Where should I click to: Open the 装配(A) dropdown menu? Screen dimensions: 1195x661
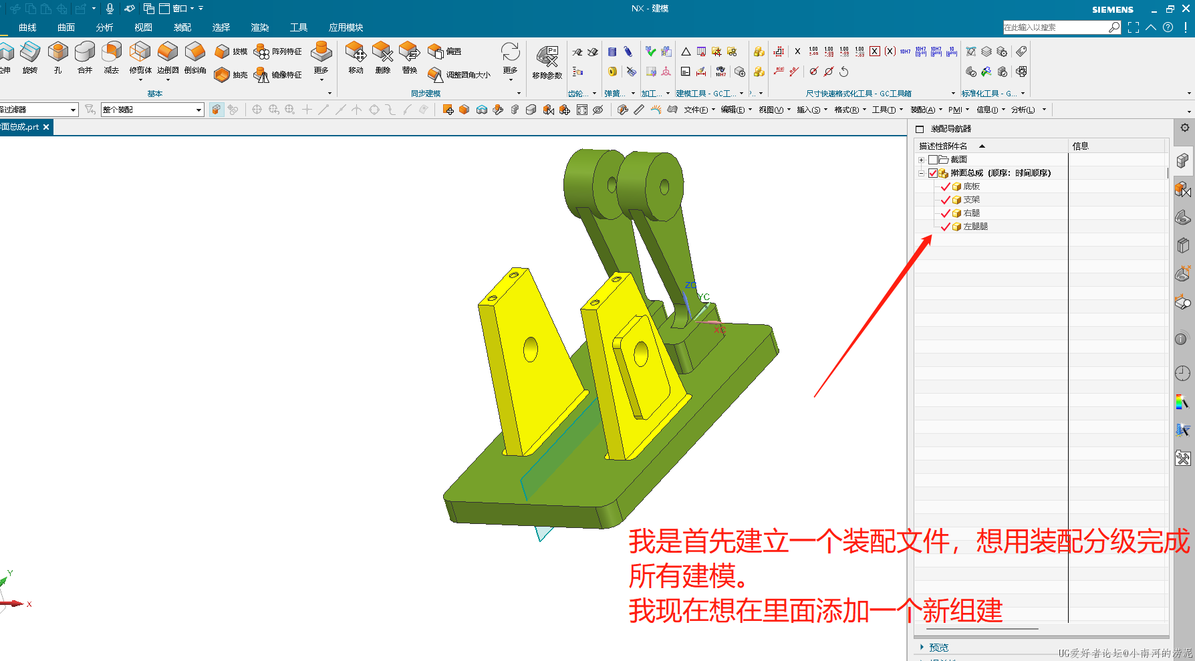pyautogui.click(x=926, y=110)
